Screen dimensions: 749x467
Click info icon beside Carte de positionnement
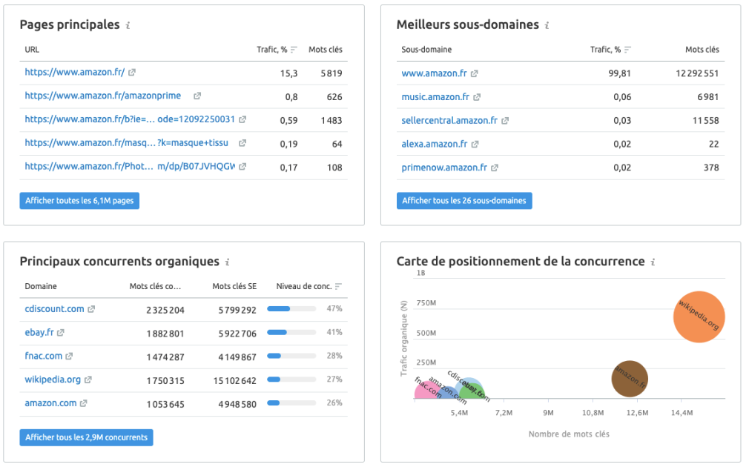pos(653,262)
